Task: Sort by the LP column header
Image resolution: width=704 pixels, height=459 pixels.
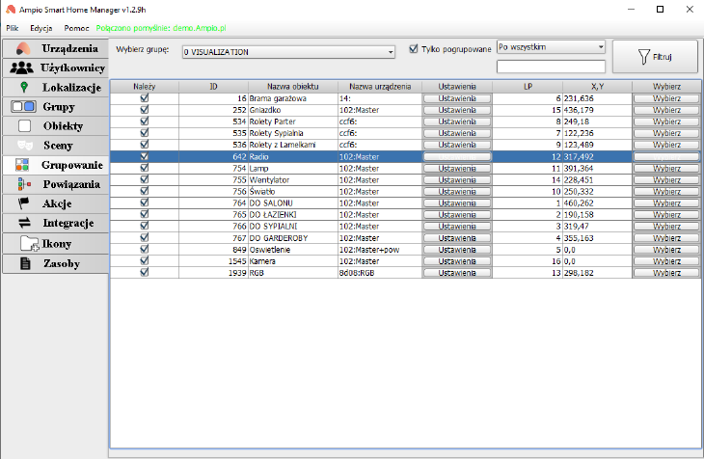Action: click(528, 86)
